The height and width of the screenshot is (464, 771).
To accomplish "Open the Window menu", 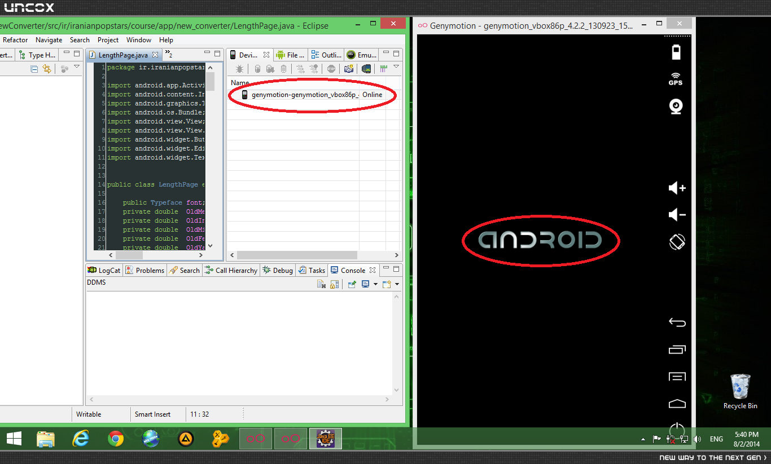I will pos(139,40).
